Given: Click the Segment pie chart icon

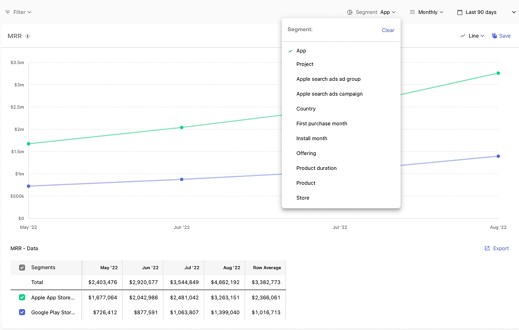Looking at the screenshot, I should pyautogui.click(x=350, y=12).
